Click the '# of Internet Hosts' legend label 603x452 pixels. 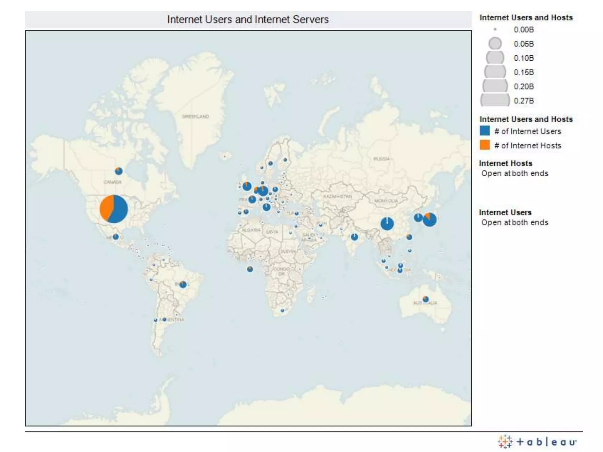(x=528, y=145)
